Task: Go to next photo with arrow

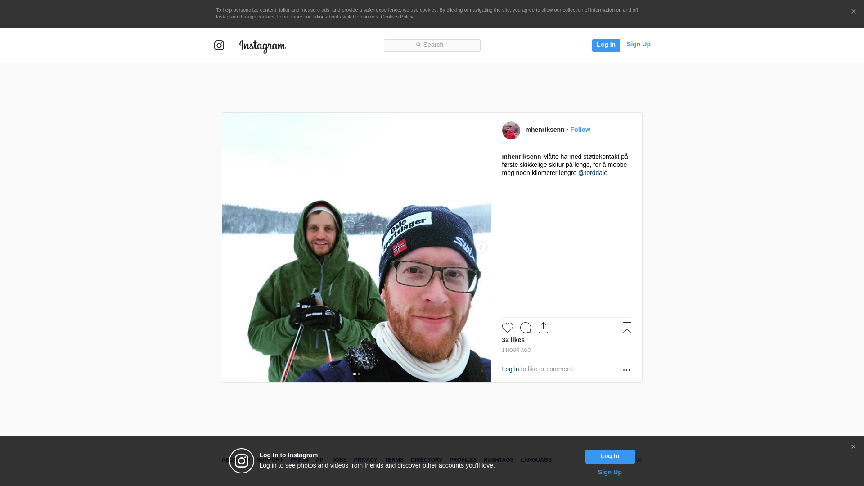Action: (x=481, y=247)
